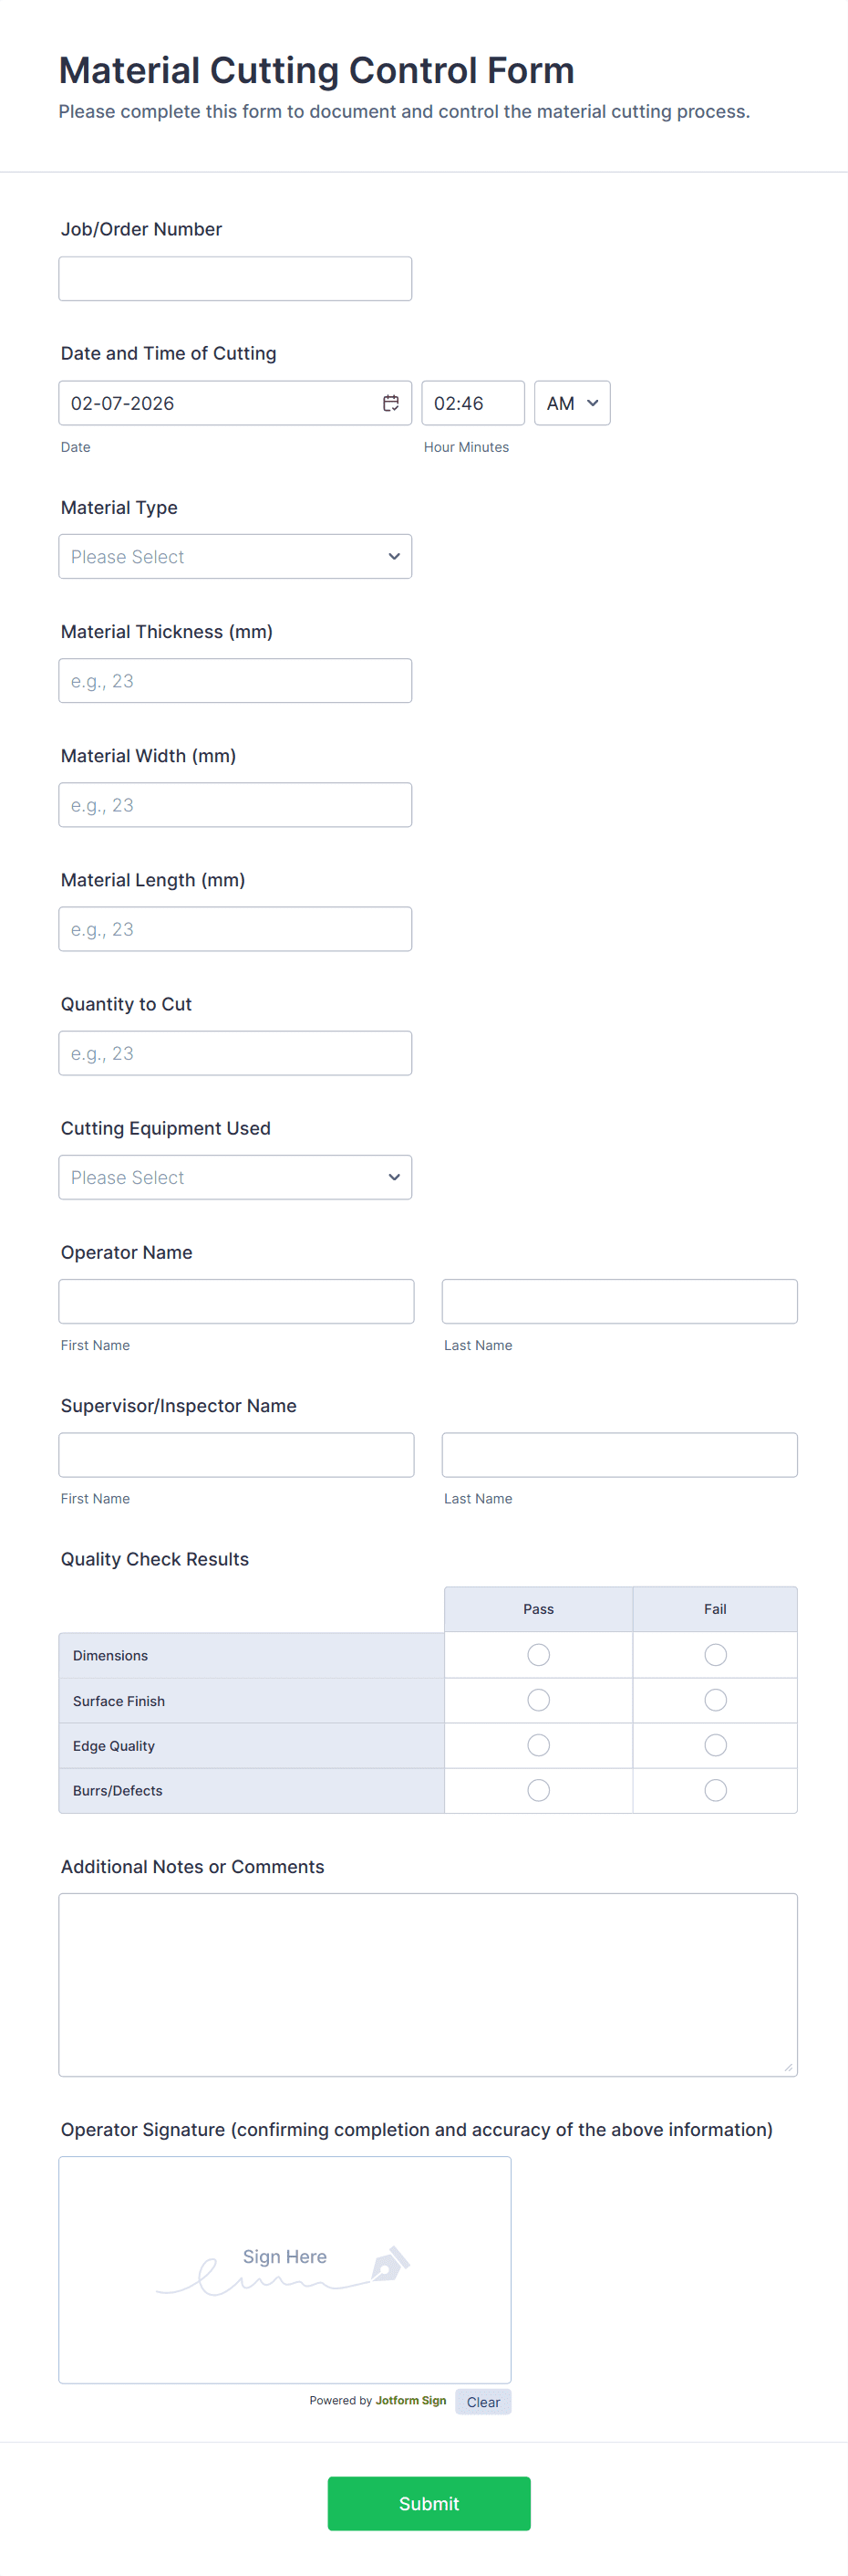Mark Burrs/Defects as Fail
Screen dimensions: 848x2576
tap(715, 1790)
